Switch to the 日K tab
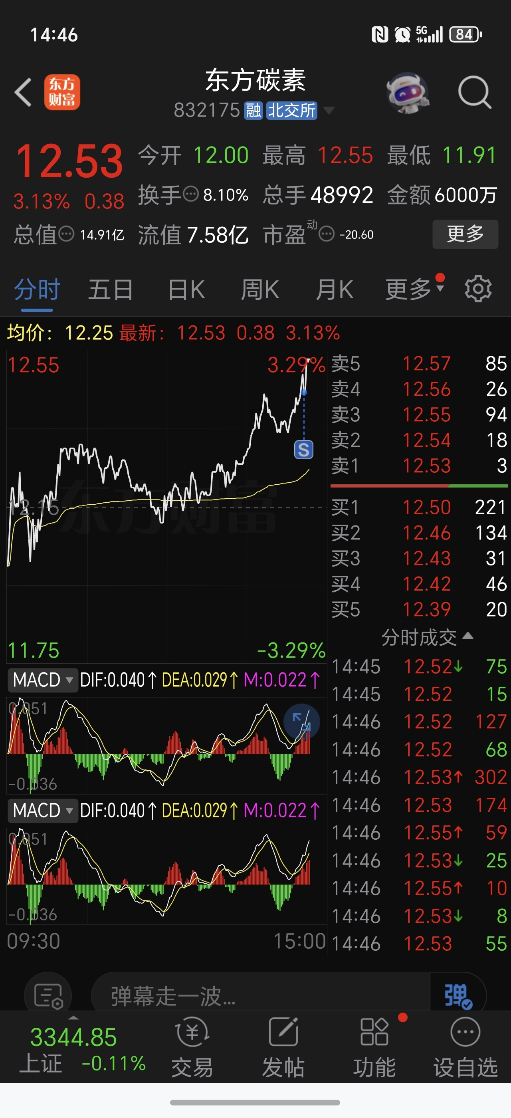Viewport: 511px width, 1118px height. [x=186, y=289]
